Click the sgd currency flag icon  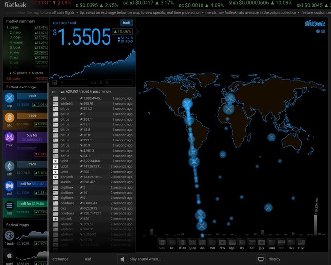click(232, 242)
